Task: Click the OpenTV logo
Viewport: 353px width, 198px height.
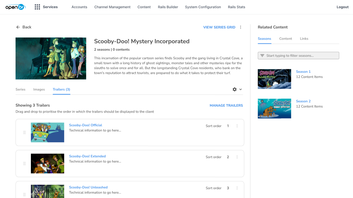Action: pos(16,7)
